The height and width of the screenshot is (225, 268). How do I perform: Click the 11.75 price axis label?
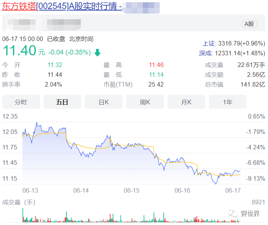click(x=10, y=147)
